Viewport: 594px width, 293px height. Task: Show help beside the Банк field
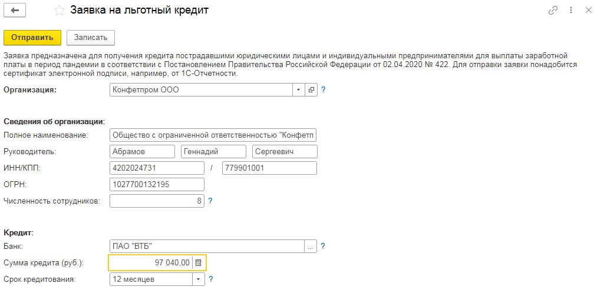323,247
